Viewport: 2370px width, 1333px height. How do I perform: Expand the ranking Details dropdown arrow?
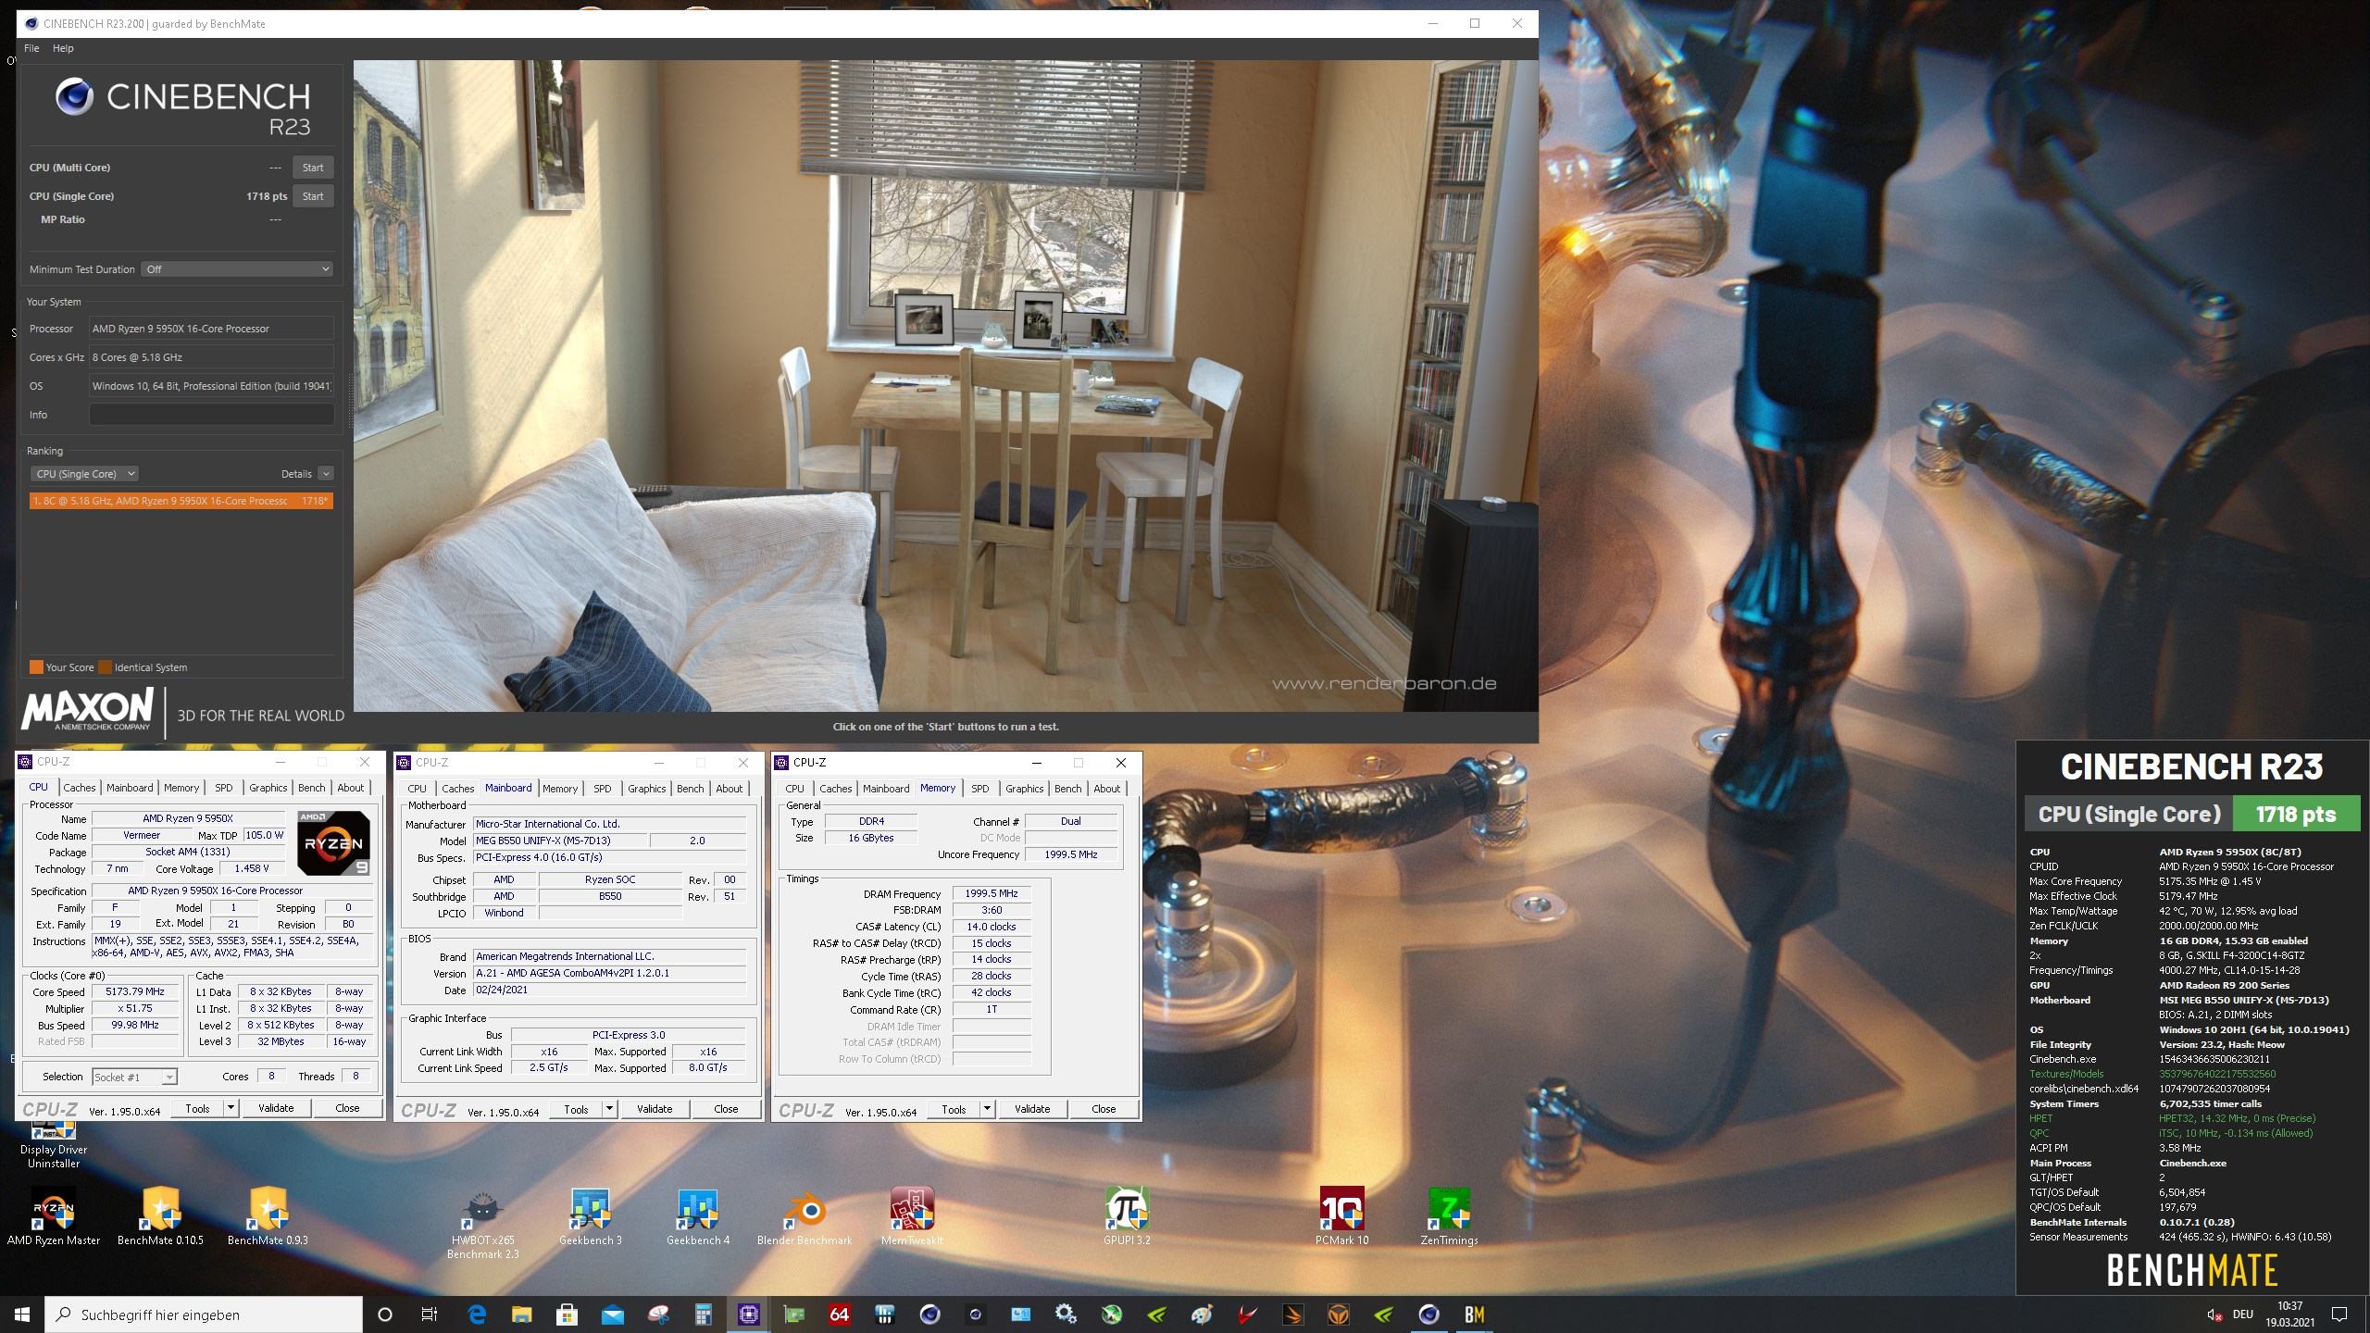pos(325,474)
